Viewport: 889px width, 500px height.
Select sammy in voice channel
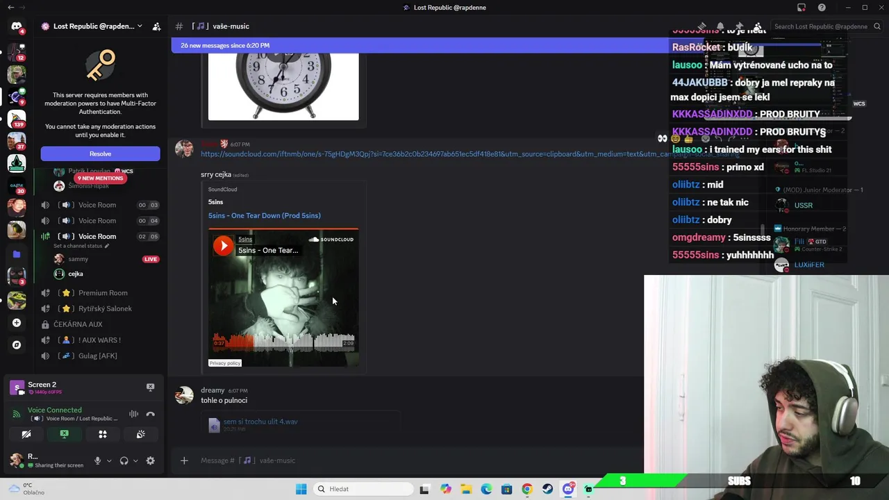[78, 259]
